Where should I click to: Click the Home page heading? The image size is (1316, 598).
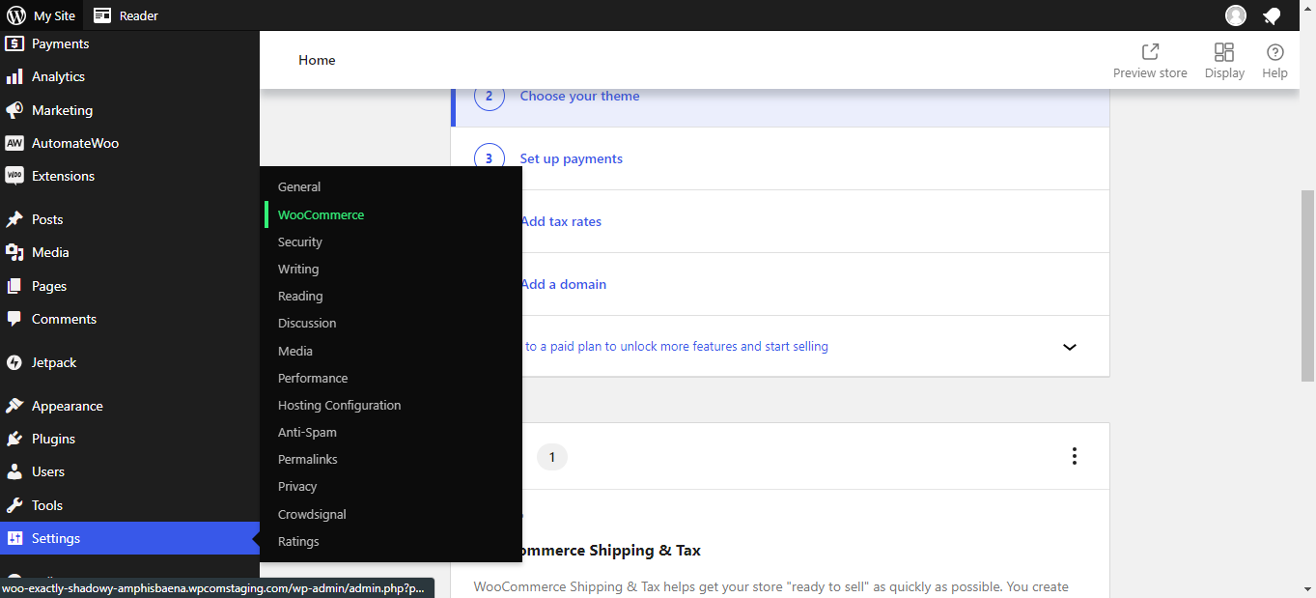click(317, 60)
